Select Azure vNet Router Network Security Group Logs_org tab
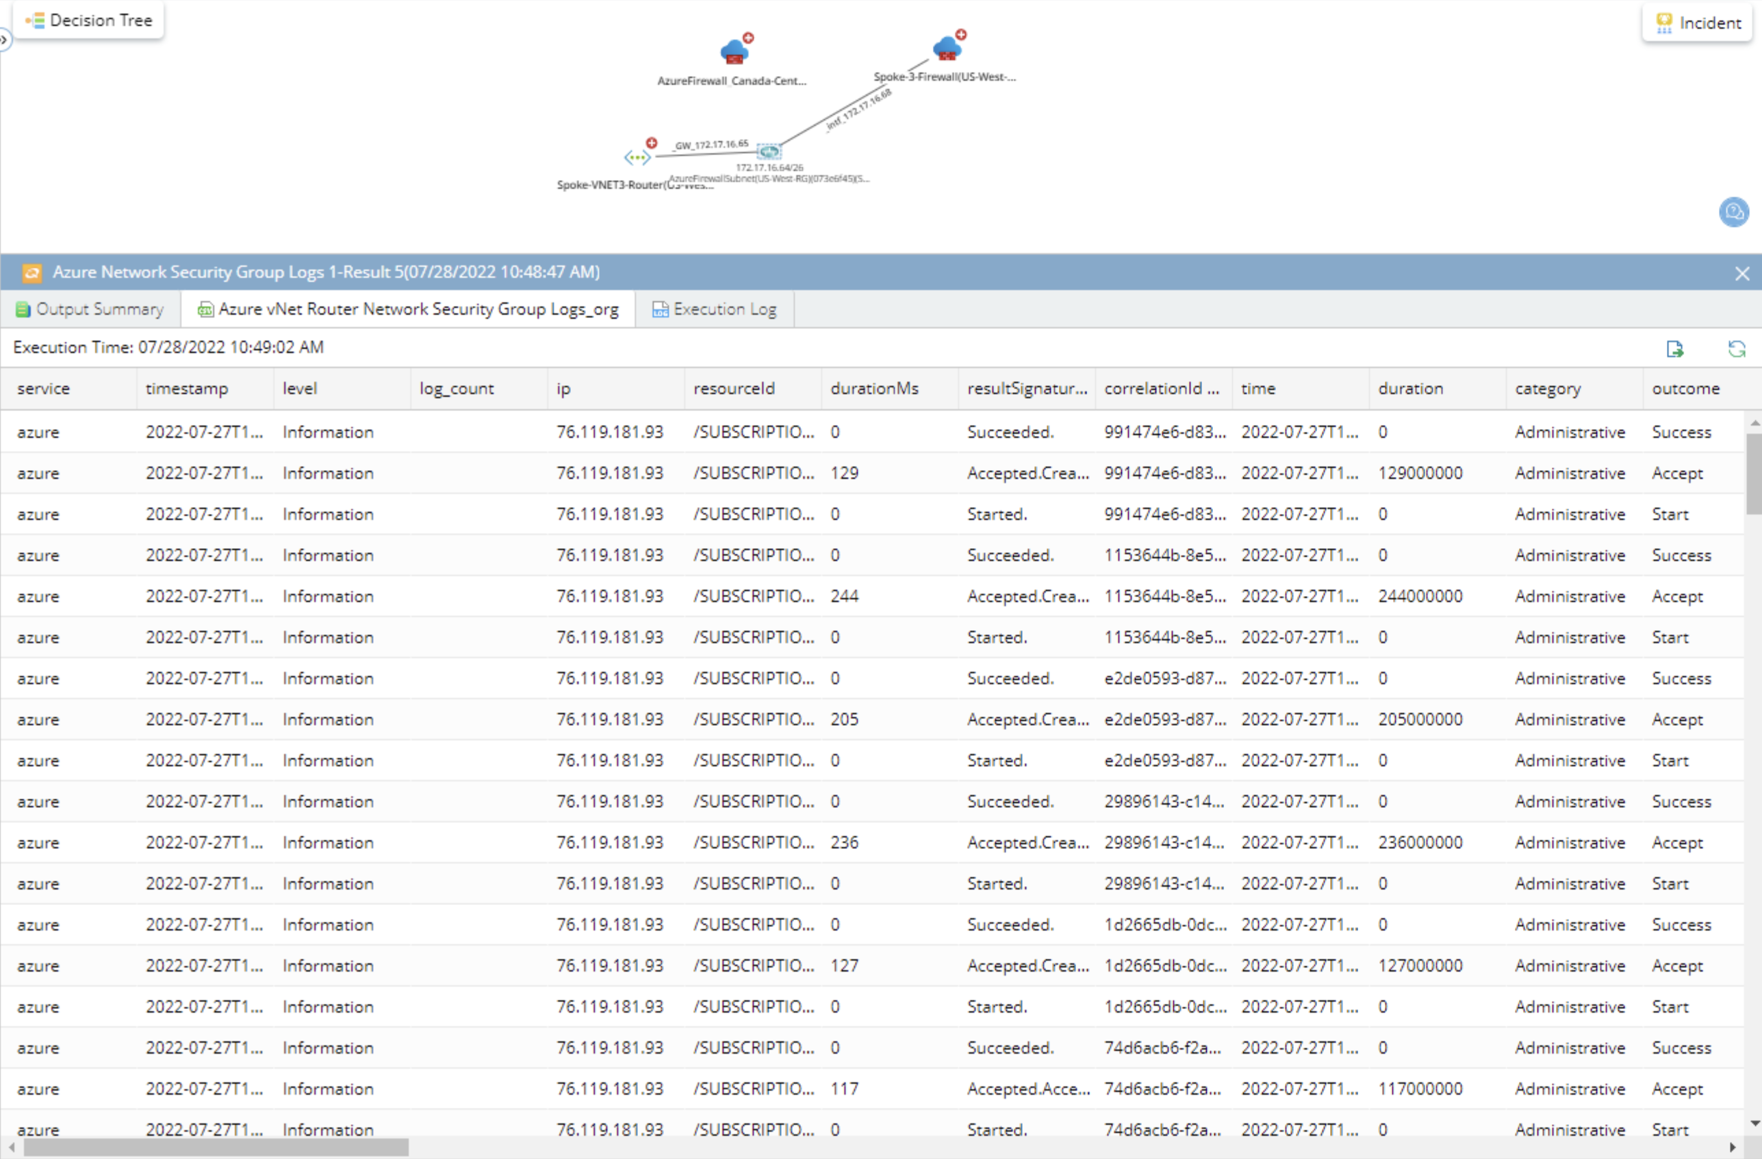This screenshot has height=1159, width=1762. tap(409, 309)
